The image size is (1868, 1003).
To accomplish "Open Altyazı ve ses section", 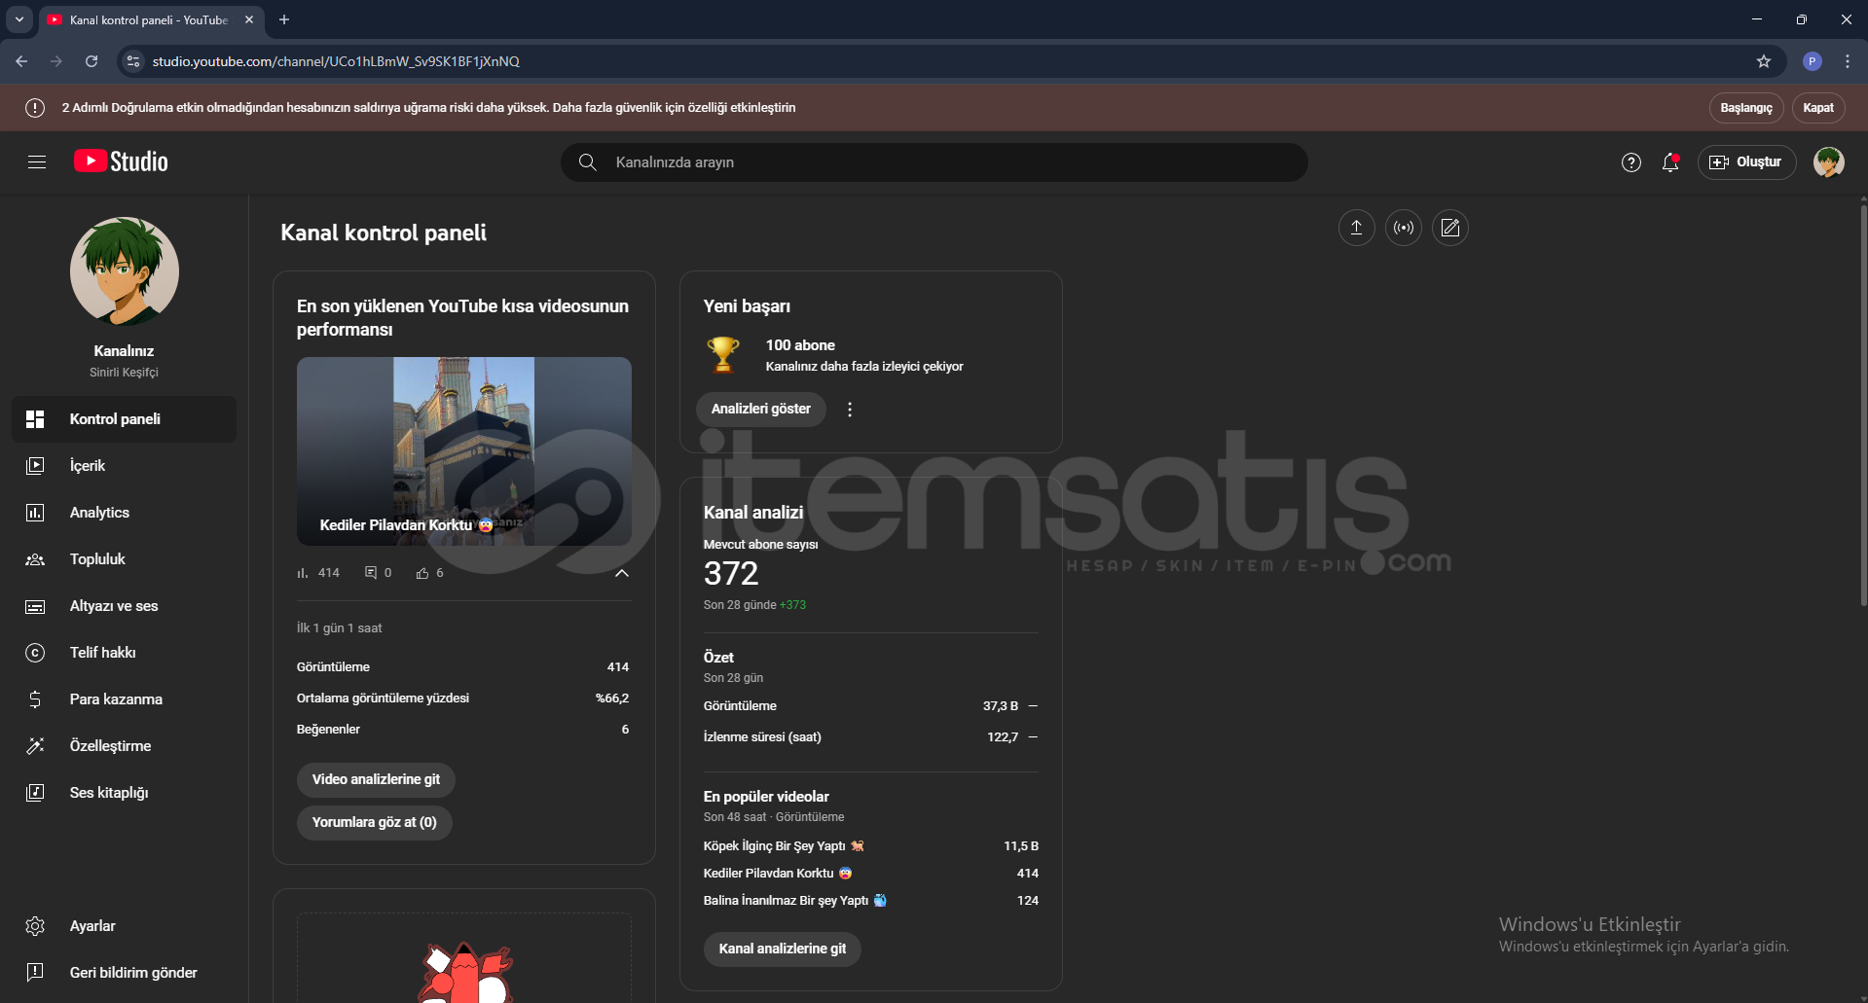I will click(x=125, y=606).
